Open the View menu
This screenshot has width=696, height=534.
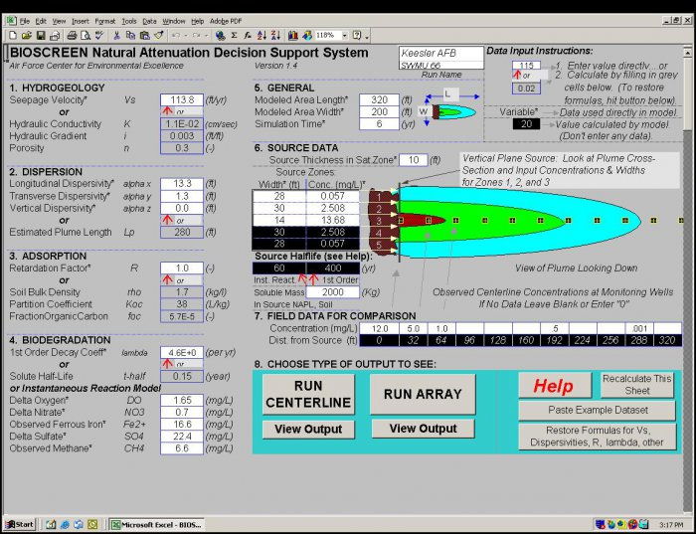[59, 21]
